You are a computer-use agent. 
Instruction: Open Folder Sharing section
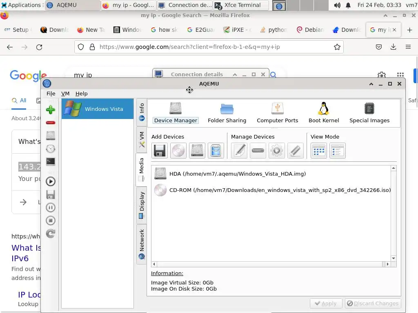[227, 113]
